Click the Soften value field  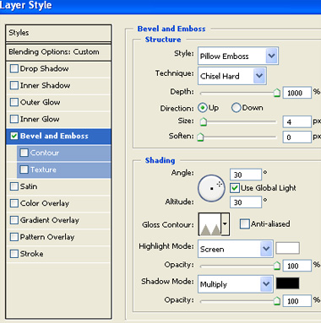pos(297,137)
